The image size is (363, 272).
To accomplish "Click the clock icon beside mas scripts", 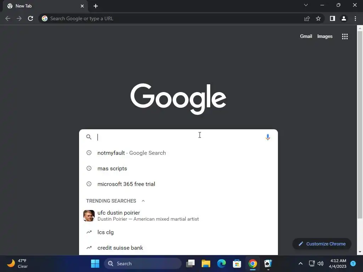I will click(x=89, y=168).
